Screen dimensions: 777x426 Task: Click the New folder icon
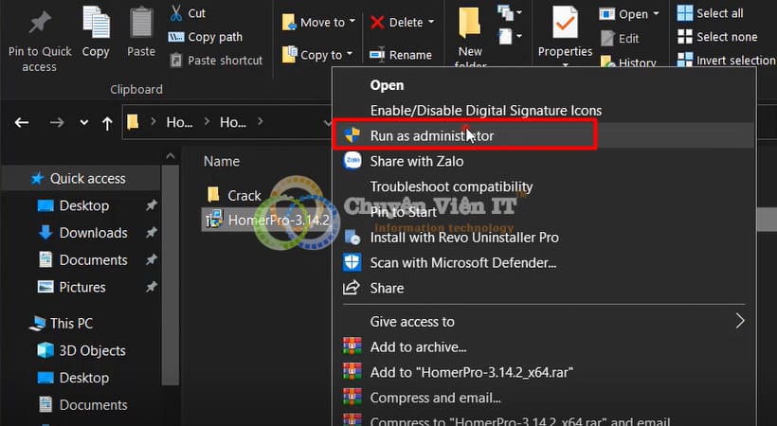point(469,23)
